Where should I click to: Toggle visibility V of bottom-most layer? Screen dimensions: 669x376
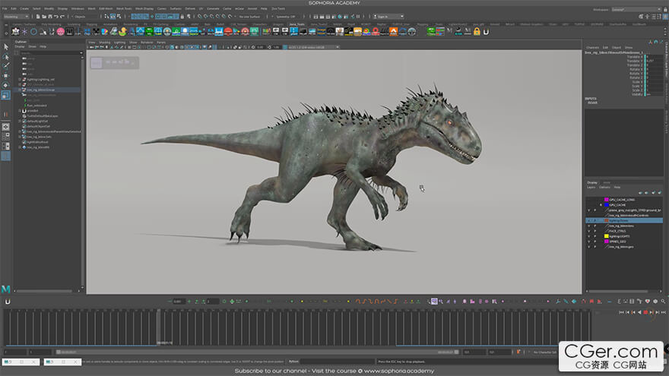(588, 247)
